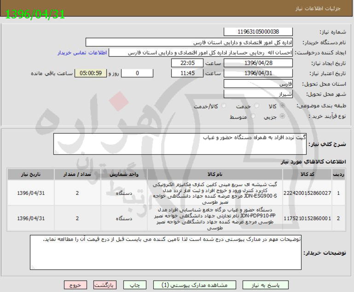Image resolution: width=354 pixels, height=292 pixels.
Task: Click quantity 2 in row 2
Action: [x=77, y=218]
